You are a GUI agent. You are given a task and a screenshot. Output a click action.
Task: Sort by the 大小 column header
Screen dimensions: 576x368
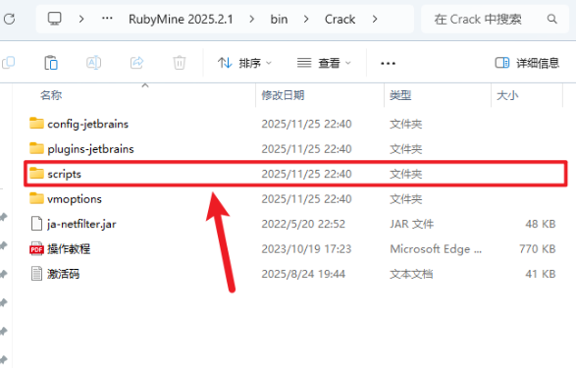coord(507,95)
